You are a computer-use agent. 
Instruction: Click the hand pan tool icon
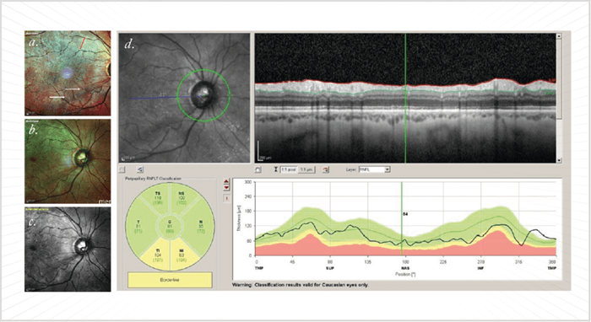258,169
